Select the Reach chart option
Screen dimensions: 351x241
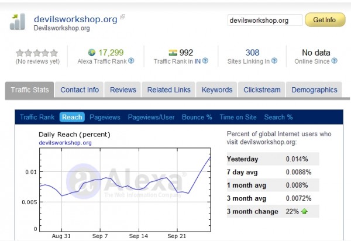pos(72,117)
